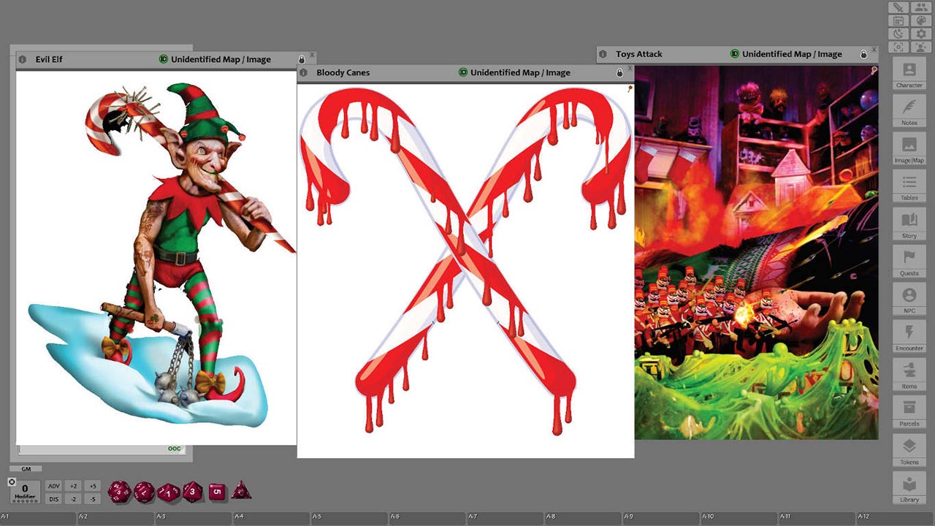This screenshot has height=526, width=935.
Task: Toggle lock on Bloody Canes window
Action: 620,73
